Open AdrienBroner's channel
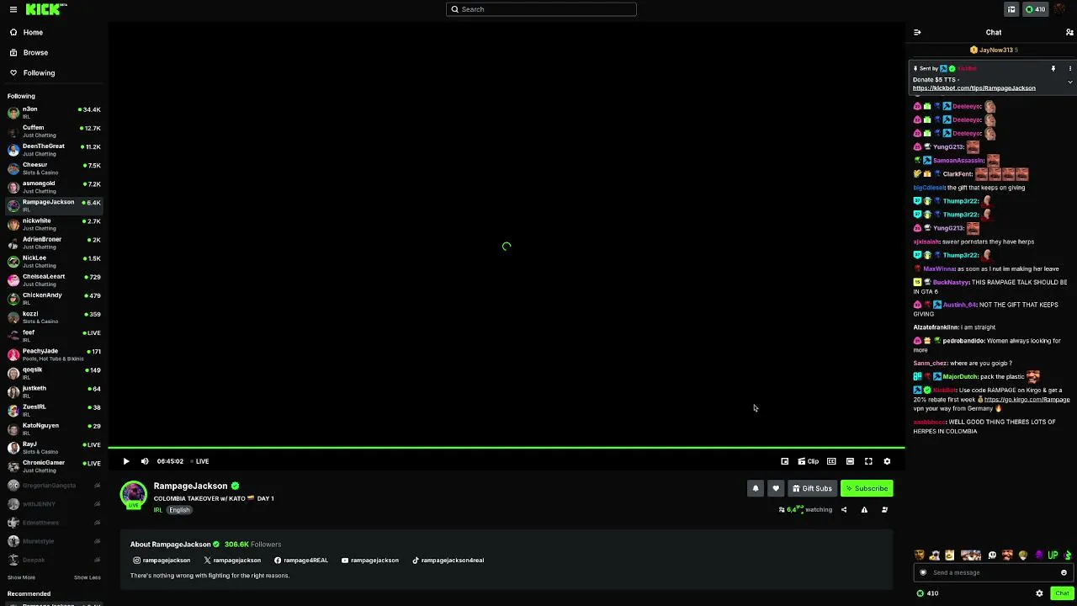Image resolution: width=1077 pixels, height=606 pixels. [x=54, y=242]
